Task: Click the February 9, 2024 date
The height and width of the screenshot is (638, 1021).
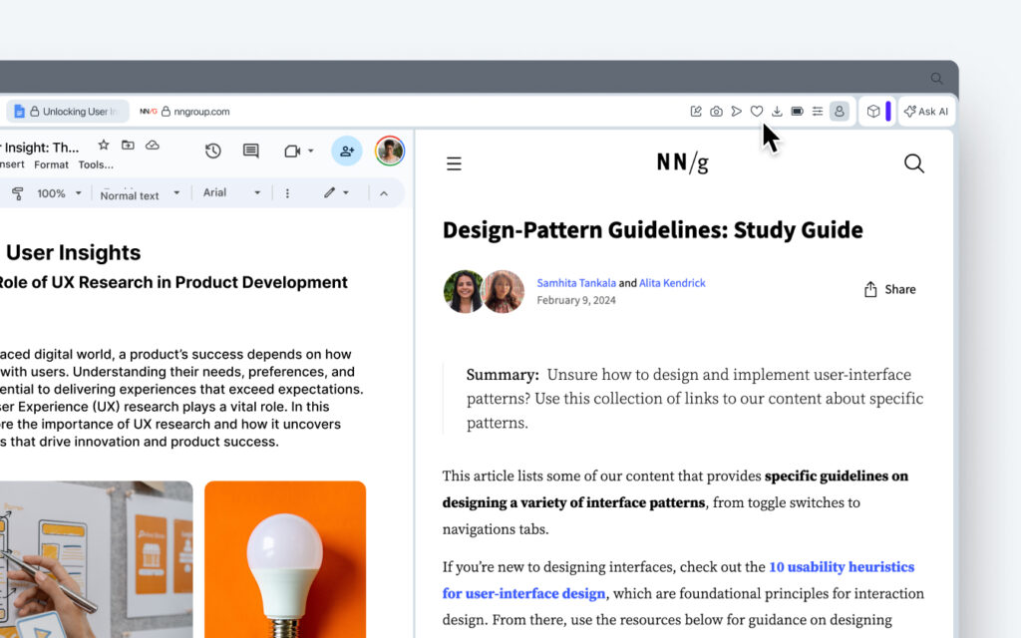Action: [x=576, y=300]
